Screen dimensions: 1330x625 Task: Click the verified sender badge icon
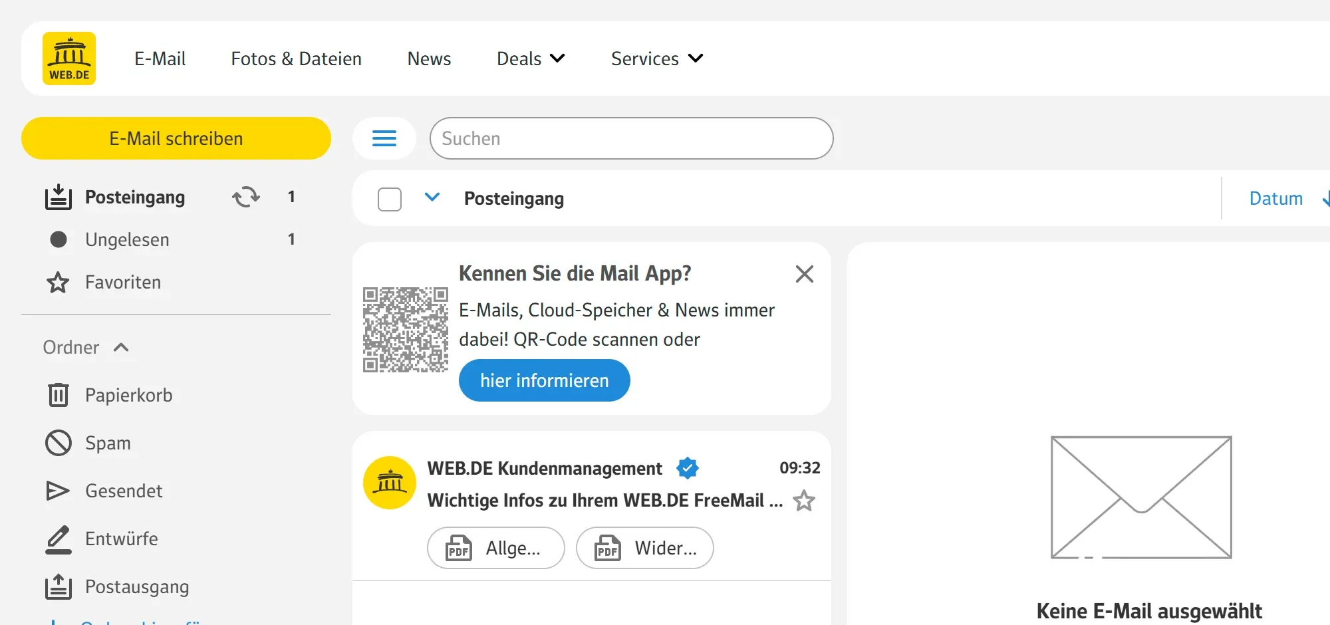coord(688,468)
